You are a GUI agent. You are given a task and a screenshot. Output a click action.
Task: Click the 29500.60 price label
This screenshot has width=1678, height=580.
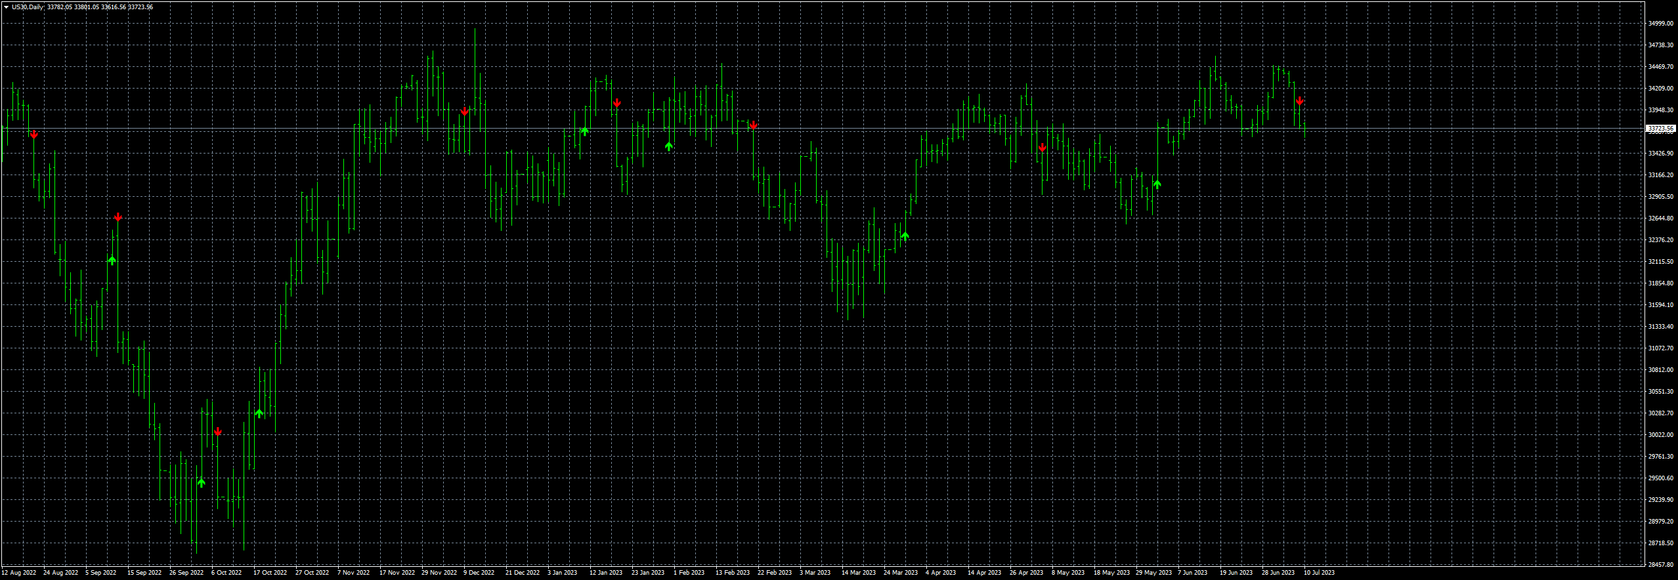coord(1661,478)
